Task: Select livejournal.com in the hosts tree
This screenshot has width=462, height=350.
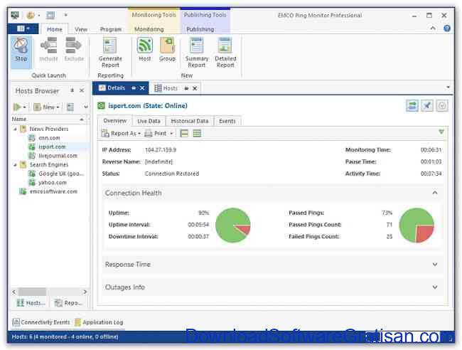Action: pyautogui.click(x=58, y=156)
